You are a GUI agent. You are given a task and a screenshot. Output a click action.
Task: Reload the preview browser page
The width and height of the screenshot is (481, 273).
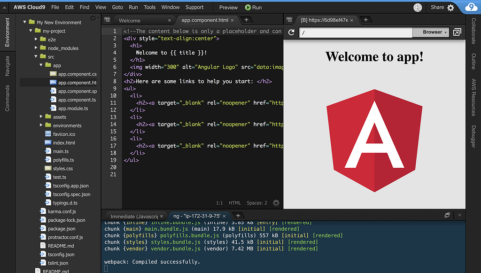(x=291, y=32)
